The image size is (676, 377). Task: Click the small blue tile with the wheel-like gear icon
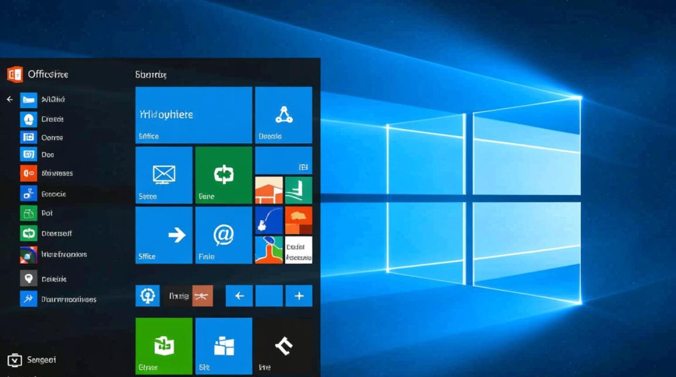pyautogui.click(x=147, y=296)
